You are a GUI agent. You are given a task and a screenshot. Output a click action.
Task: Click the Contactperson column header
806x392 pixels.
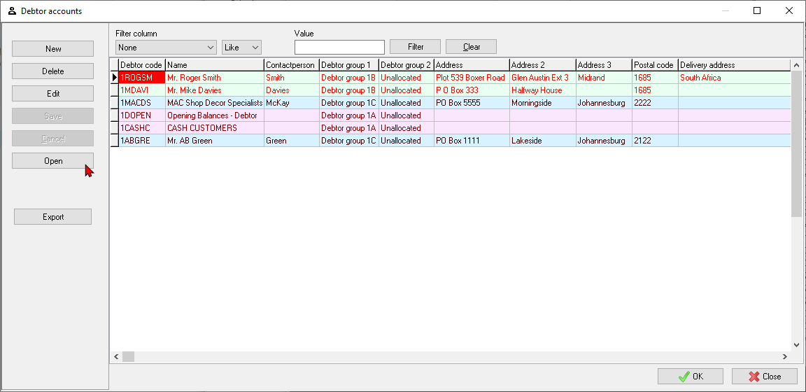click(292, 65)
